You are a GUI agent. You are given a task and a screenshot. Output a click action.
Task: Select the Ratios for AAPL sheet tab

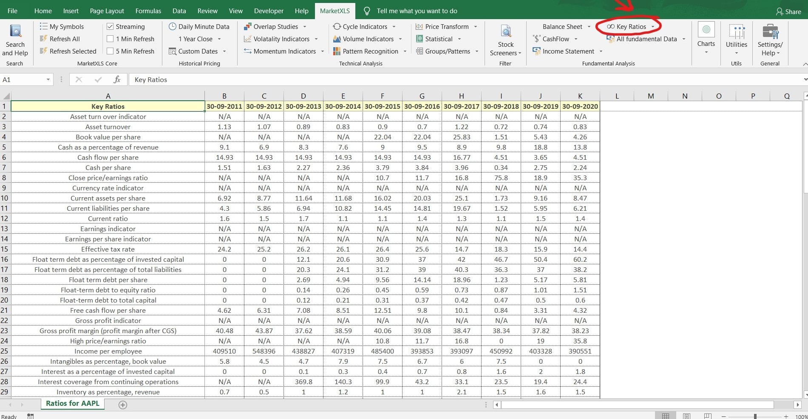pyautogui.click(x=73, y=404)
